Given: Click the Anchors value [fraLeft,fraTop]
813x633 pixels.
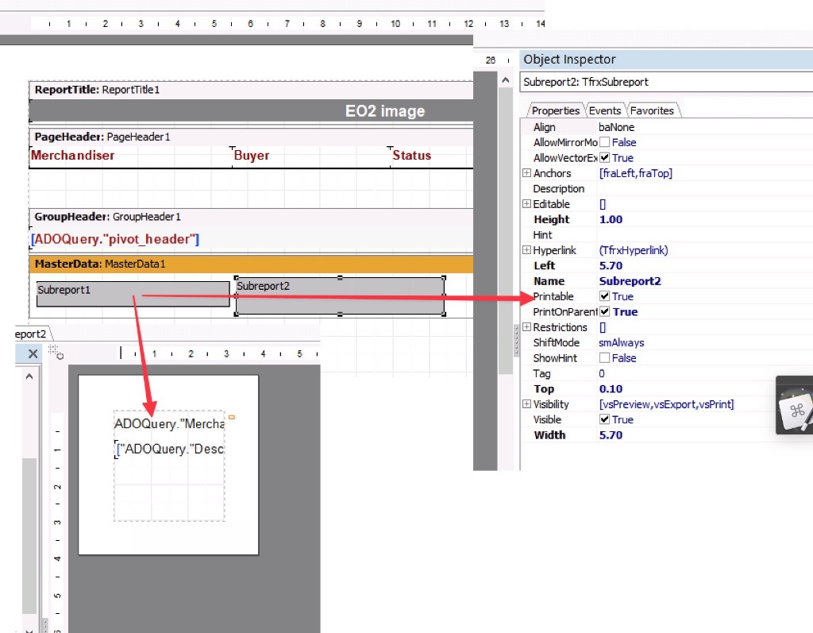Looking at the screenshot, I should 636,173.
